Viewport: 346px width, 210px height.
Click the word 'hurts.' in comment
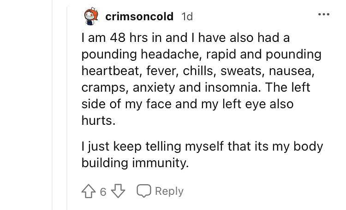coord(98,121)
